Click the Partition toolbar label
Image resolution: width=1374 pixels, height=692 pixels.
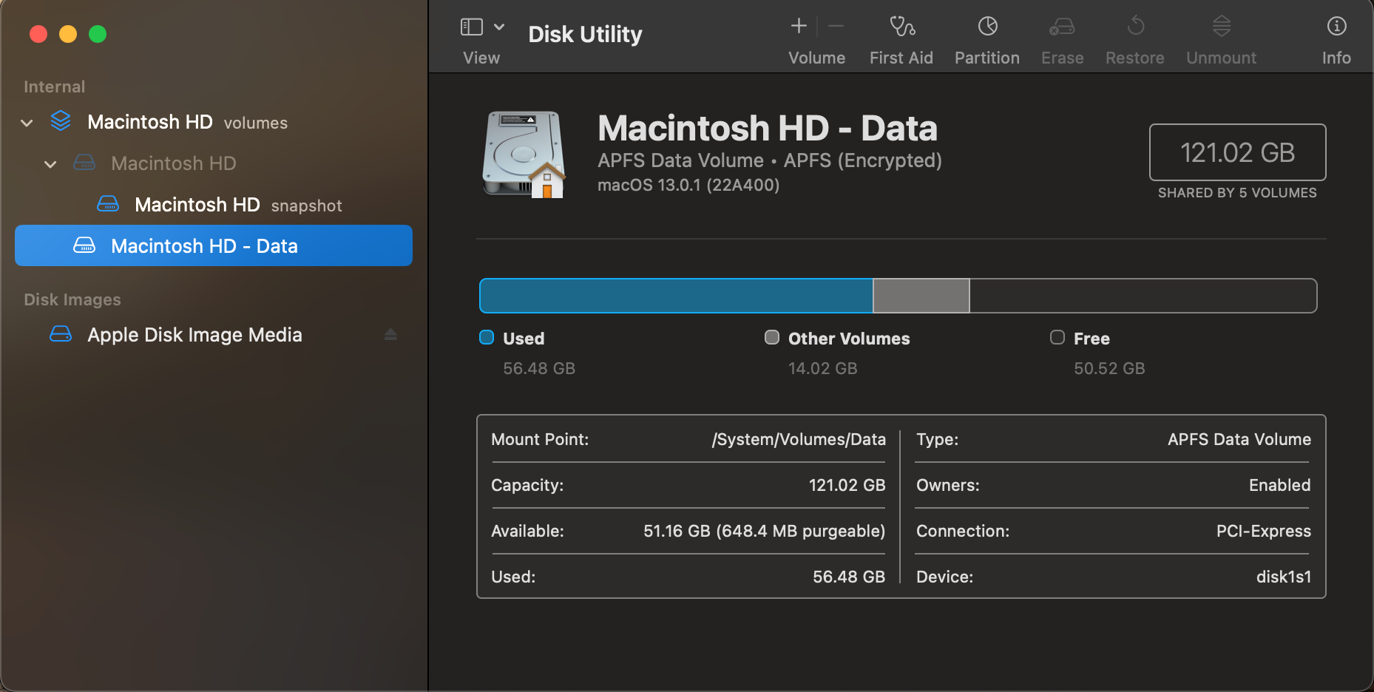pyautogui.click(x=987, y=58)
